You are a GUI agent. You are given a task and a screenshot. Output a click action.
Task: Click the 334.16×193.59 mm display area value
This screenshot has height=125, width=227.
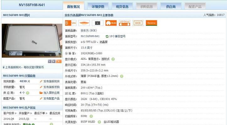tap(93, 65)
